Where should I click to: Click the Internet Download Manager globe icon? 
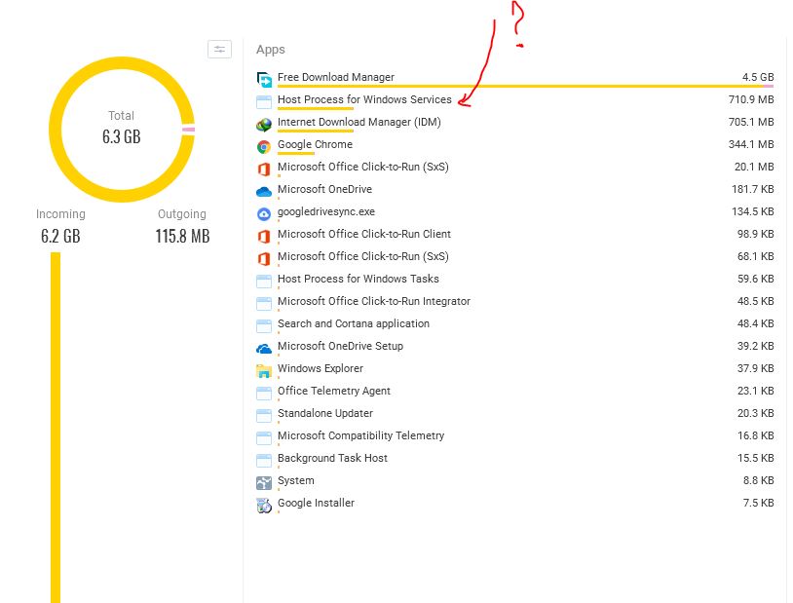tap(264, 124)
